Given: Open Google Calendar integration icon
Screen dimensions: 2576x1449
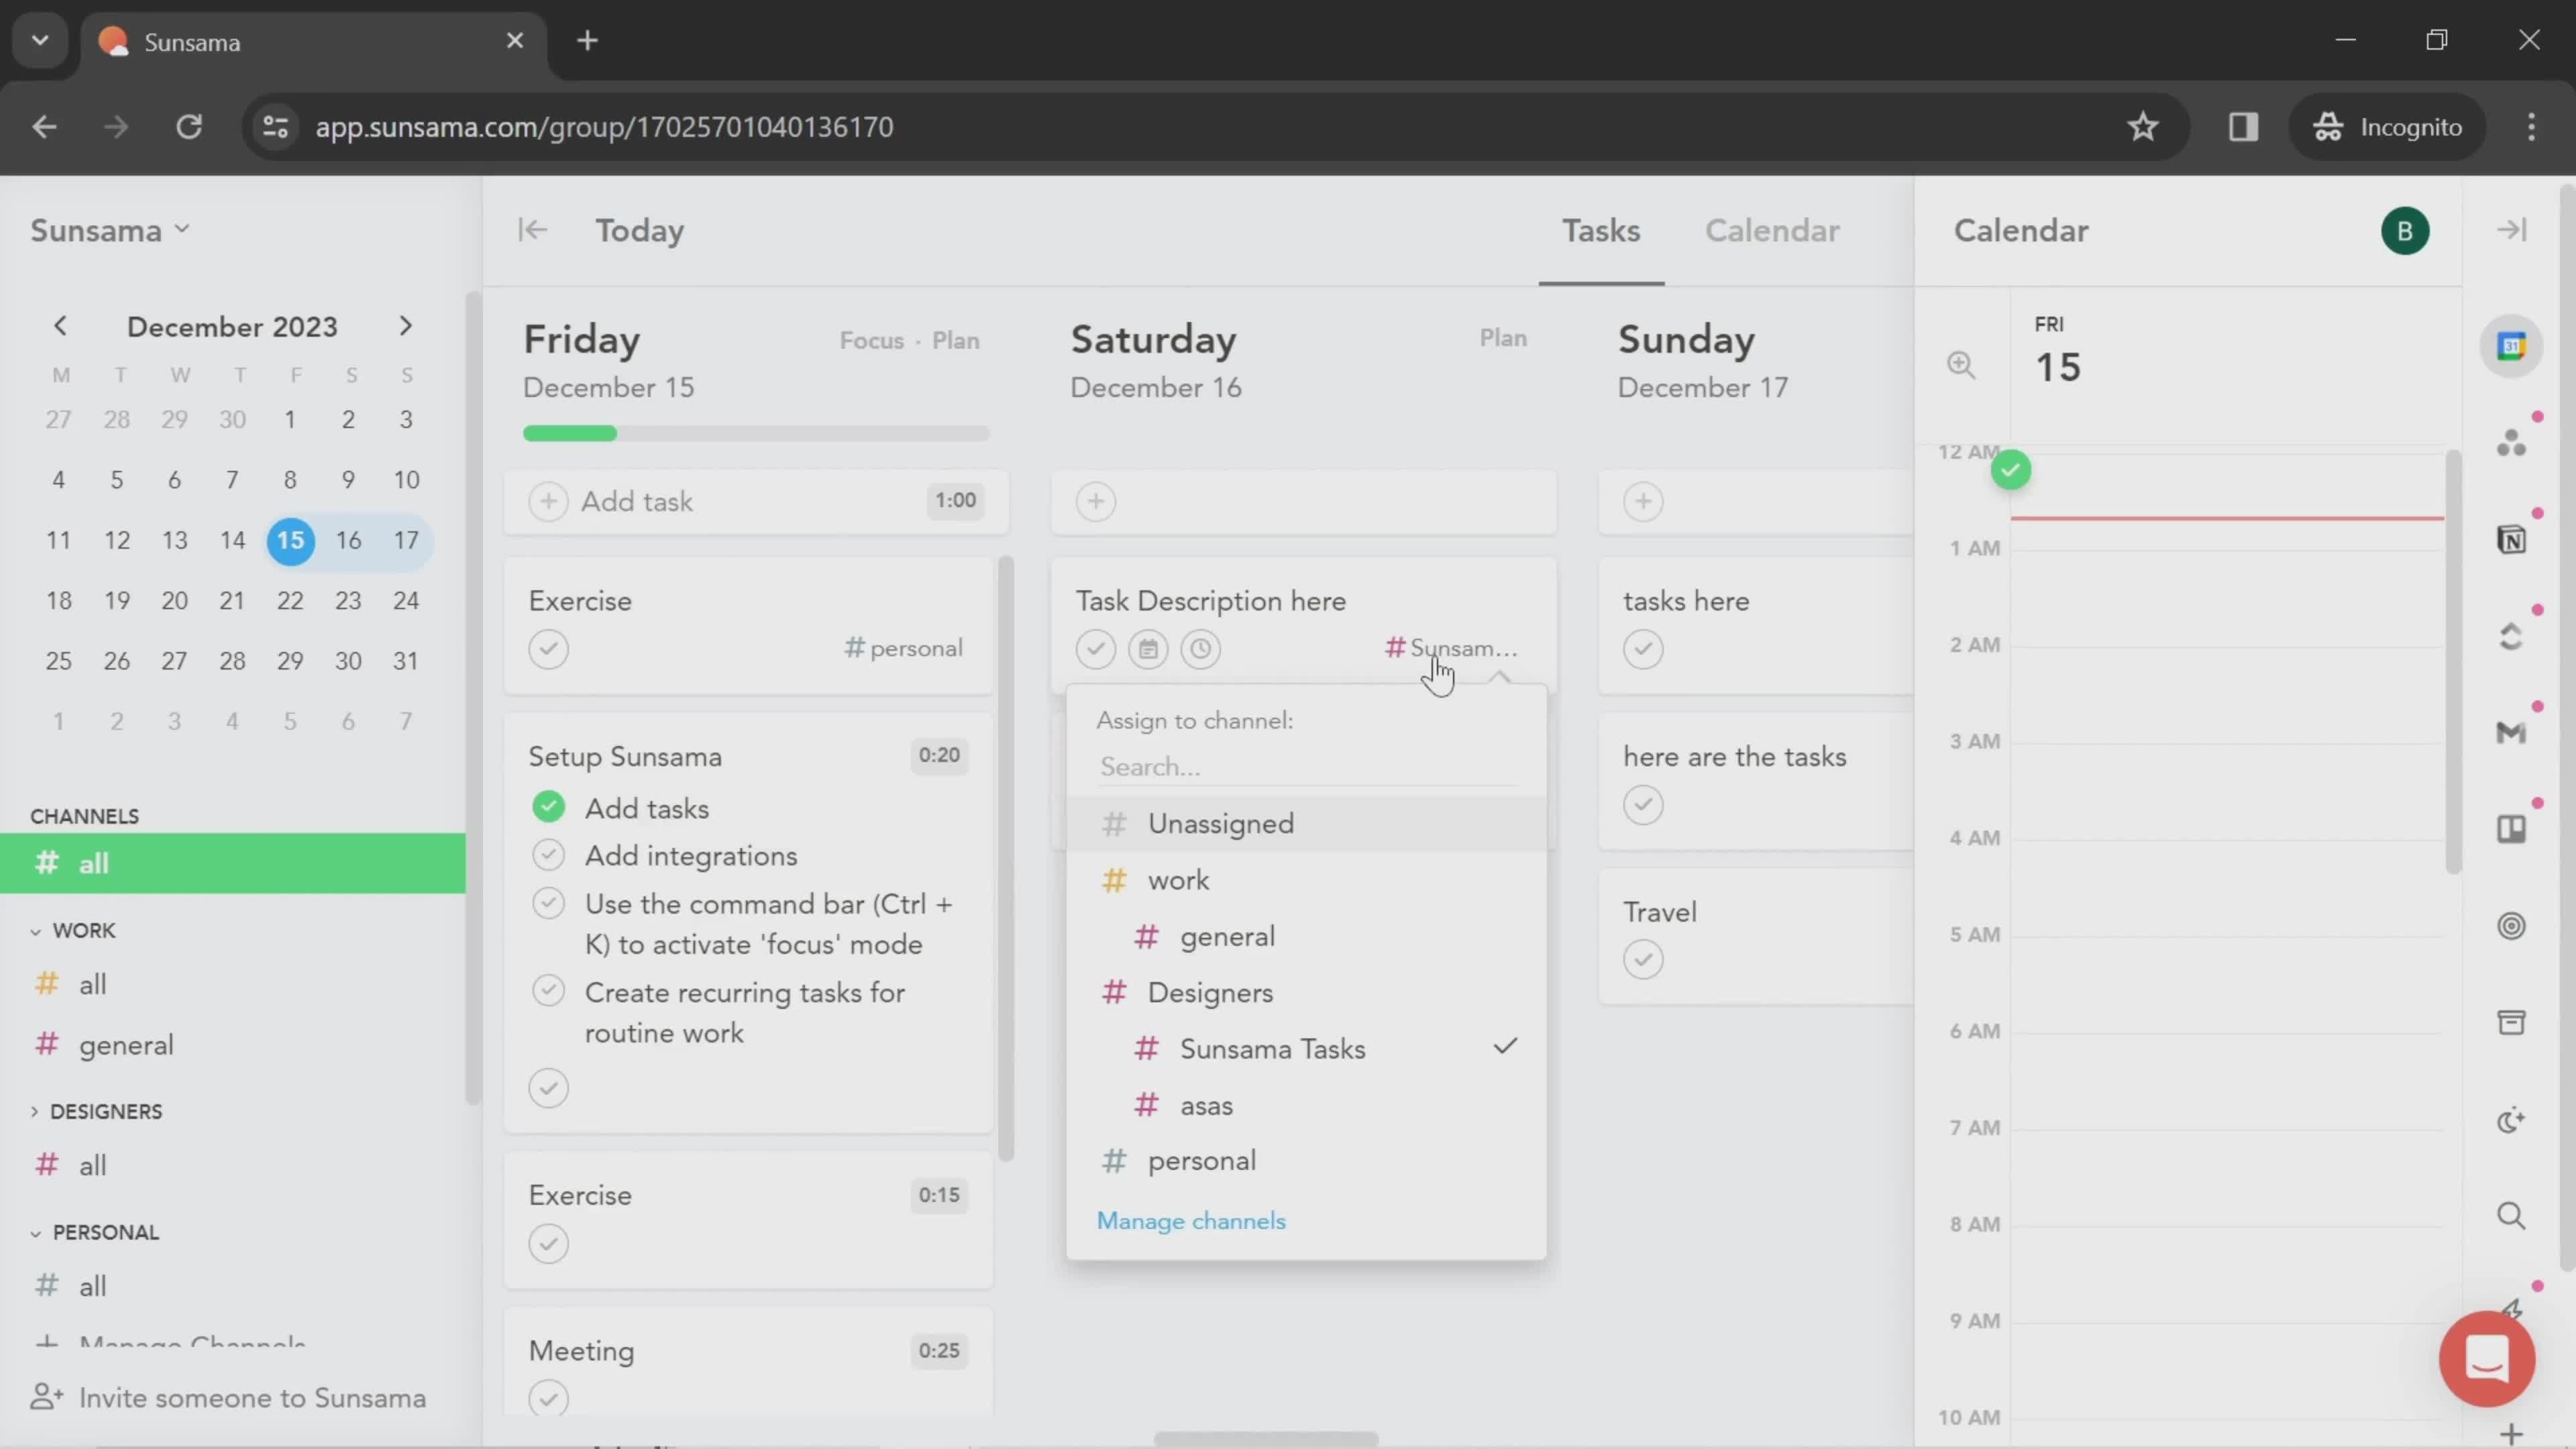Looking at the screenshot, I should [2511, 346].
